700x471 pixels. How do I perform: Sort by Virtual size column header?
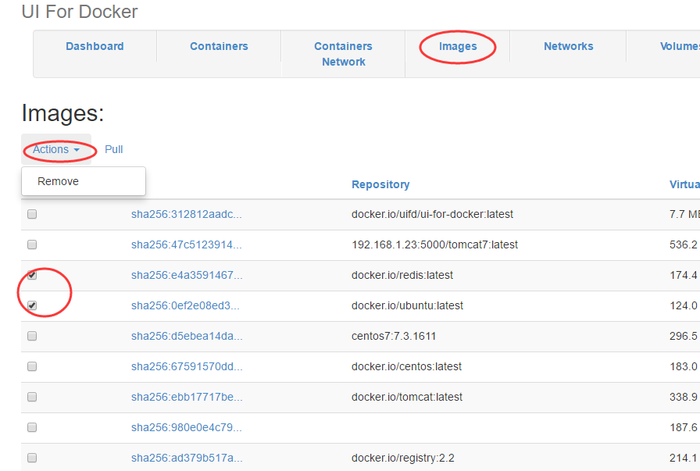(x=684, y=184)
